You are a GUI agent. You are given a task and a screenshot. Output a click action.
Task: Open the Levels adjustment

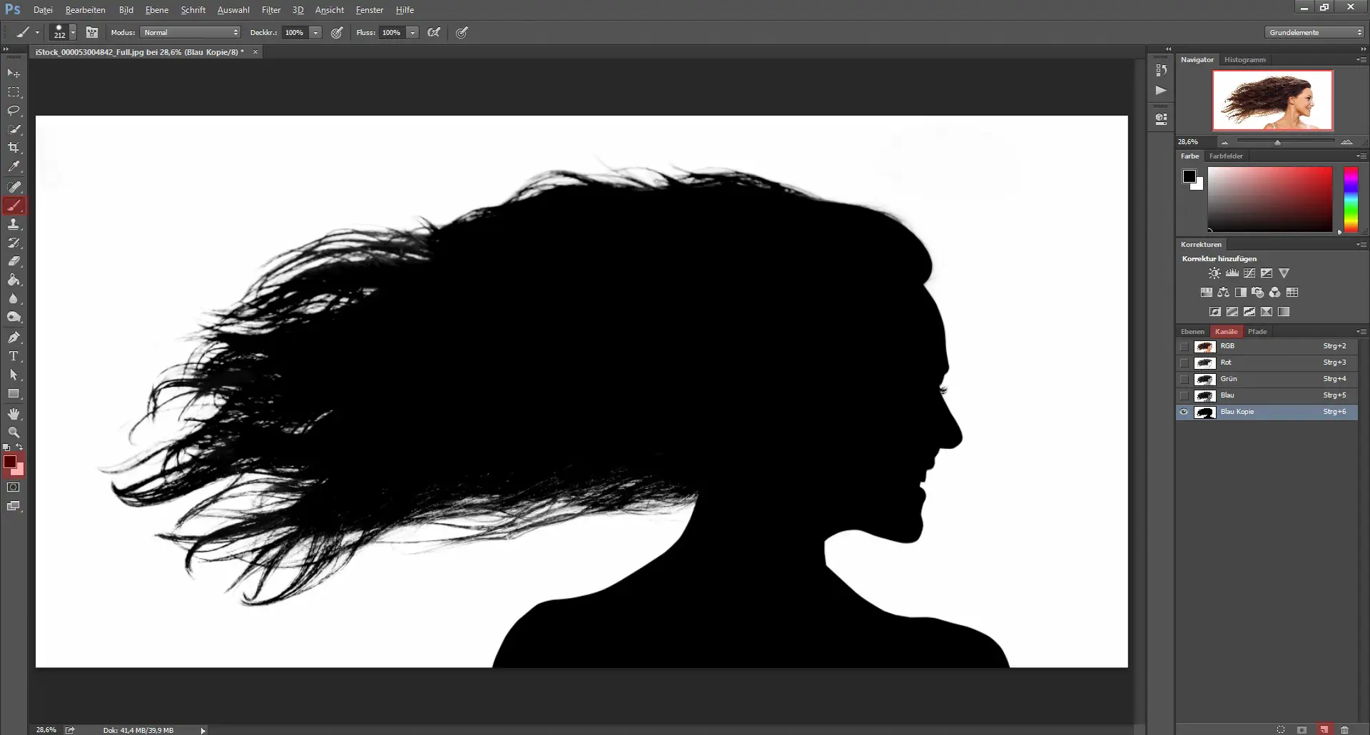tap(1232, 273)
